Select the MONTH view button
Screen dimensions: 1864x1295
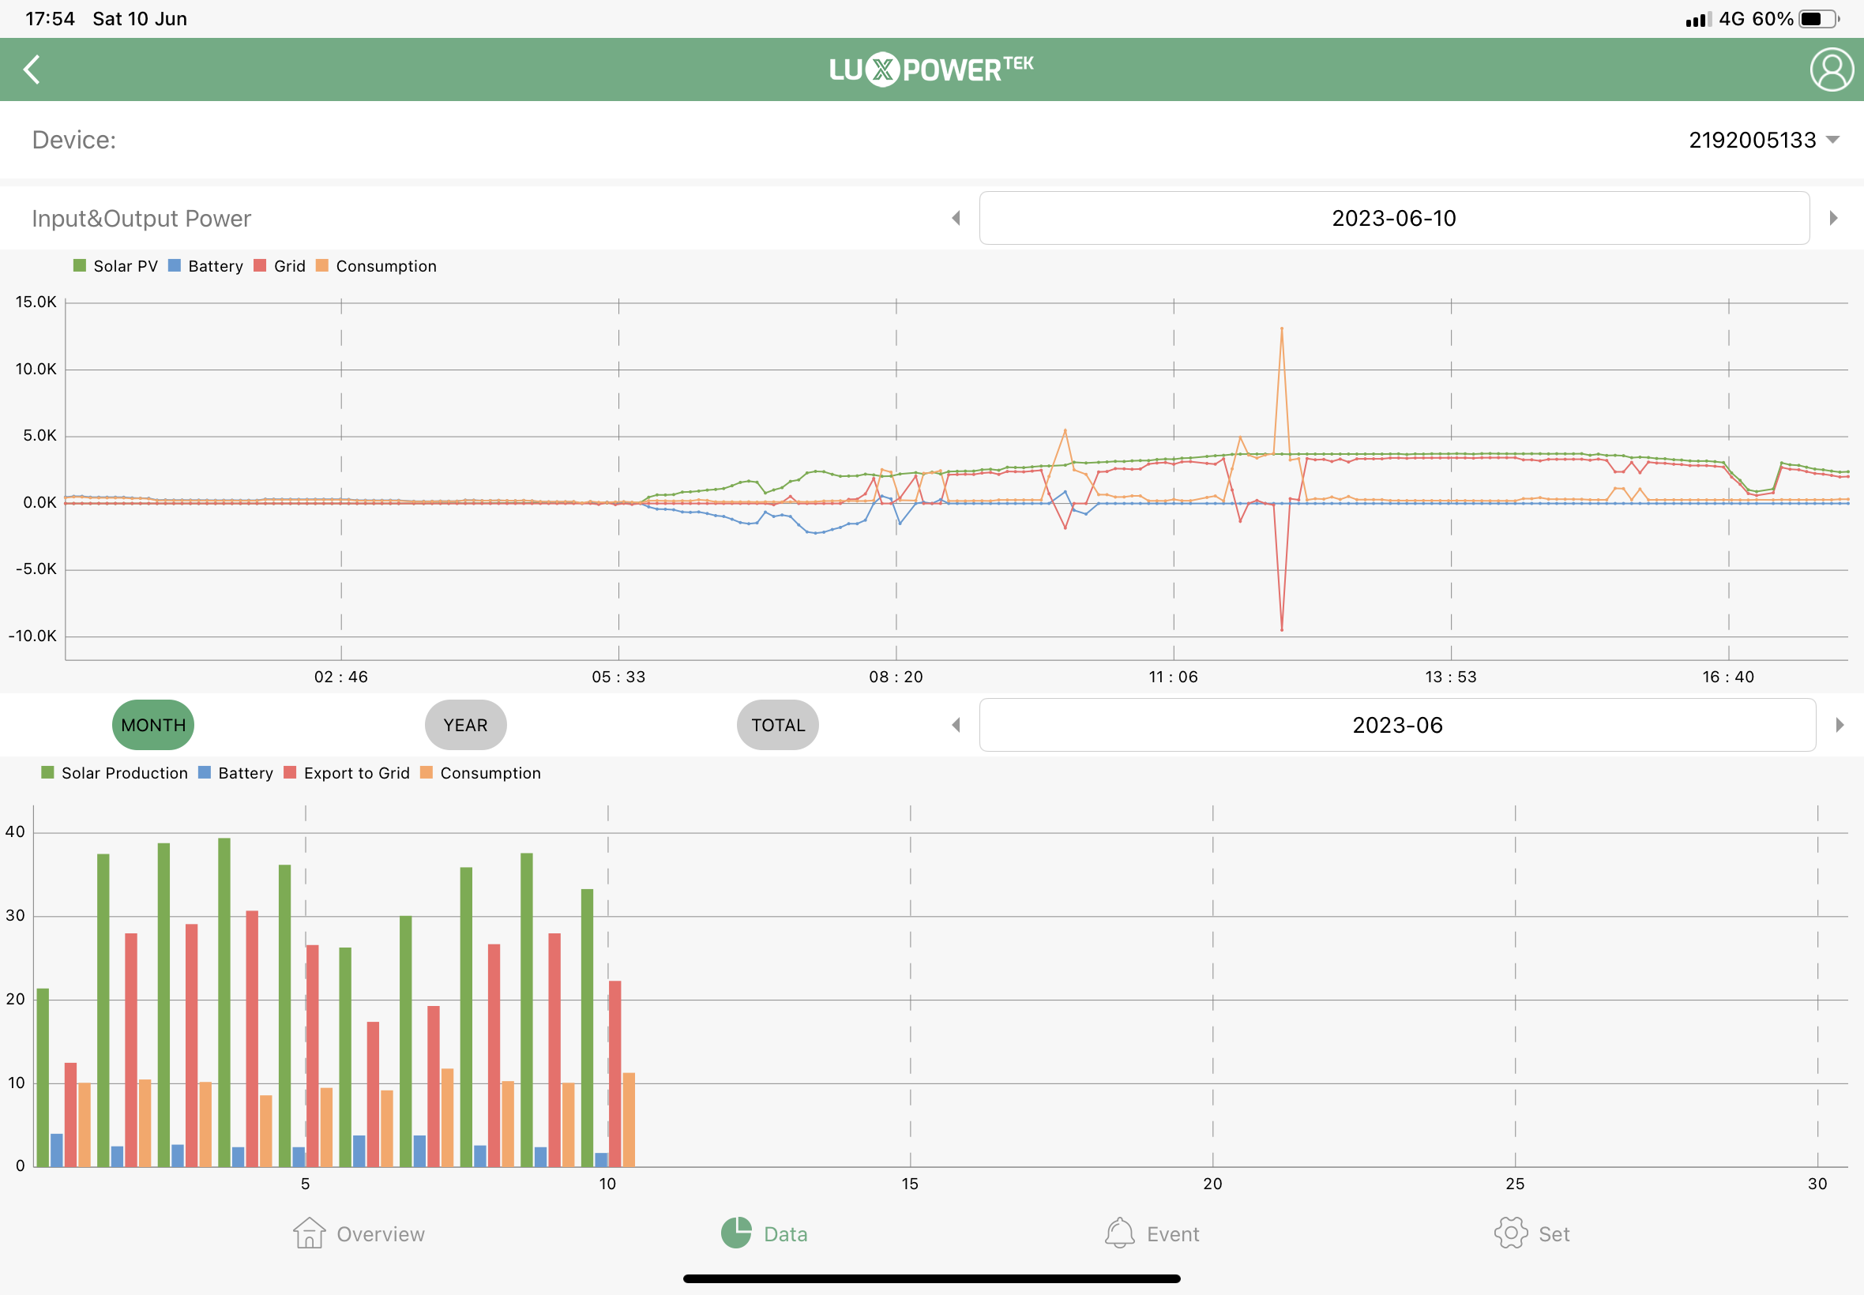pos(152,725)
